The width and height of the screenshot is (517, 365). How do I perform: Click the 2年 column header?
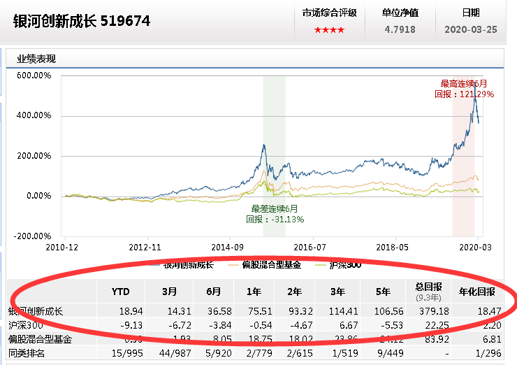(295, 292)
